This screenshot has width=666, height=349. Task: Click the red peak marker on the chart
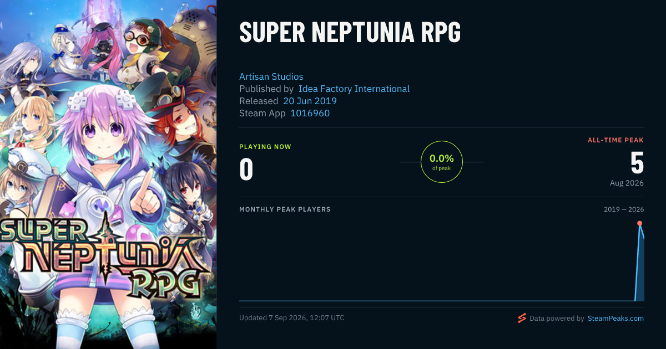point(639,223)
